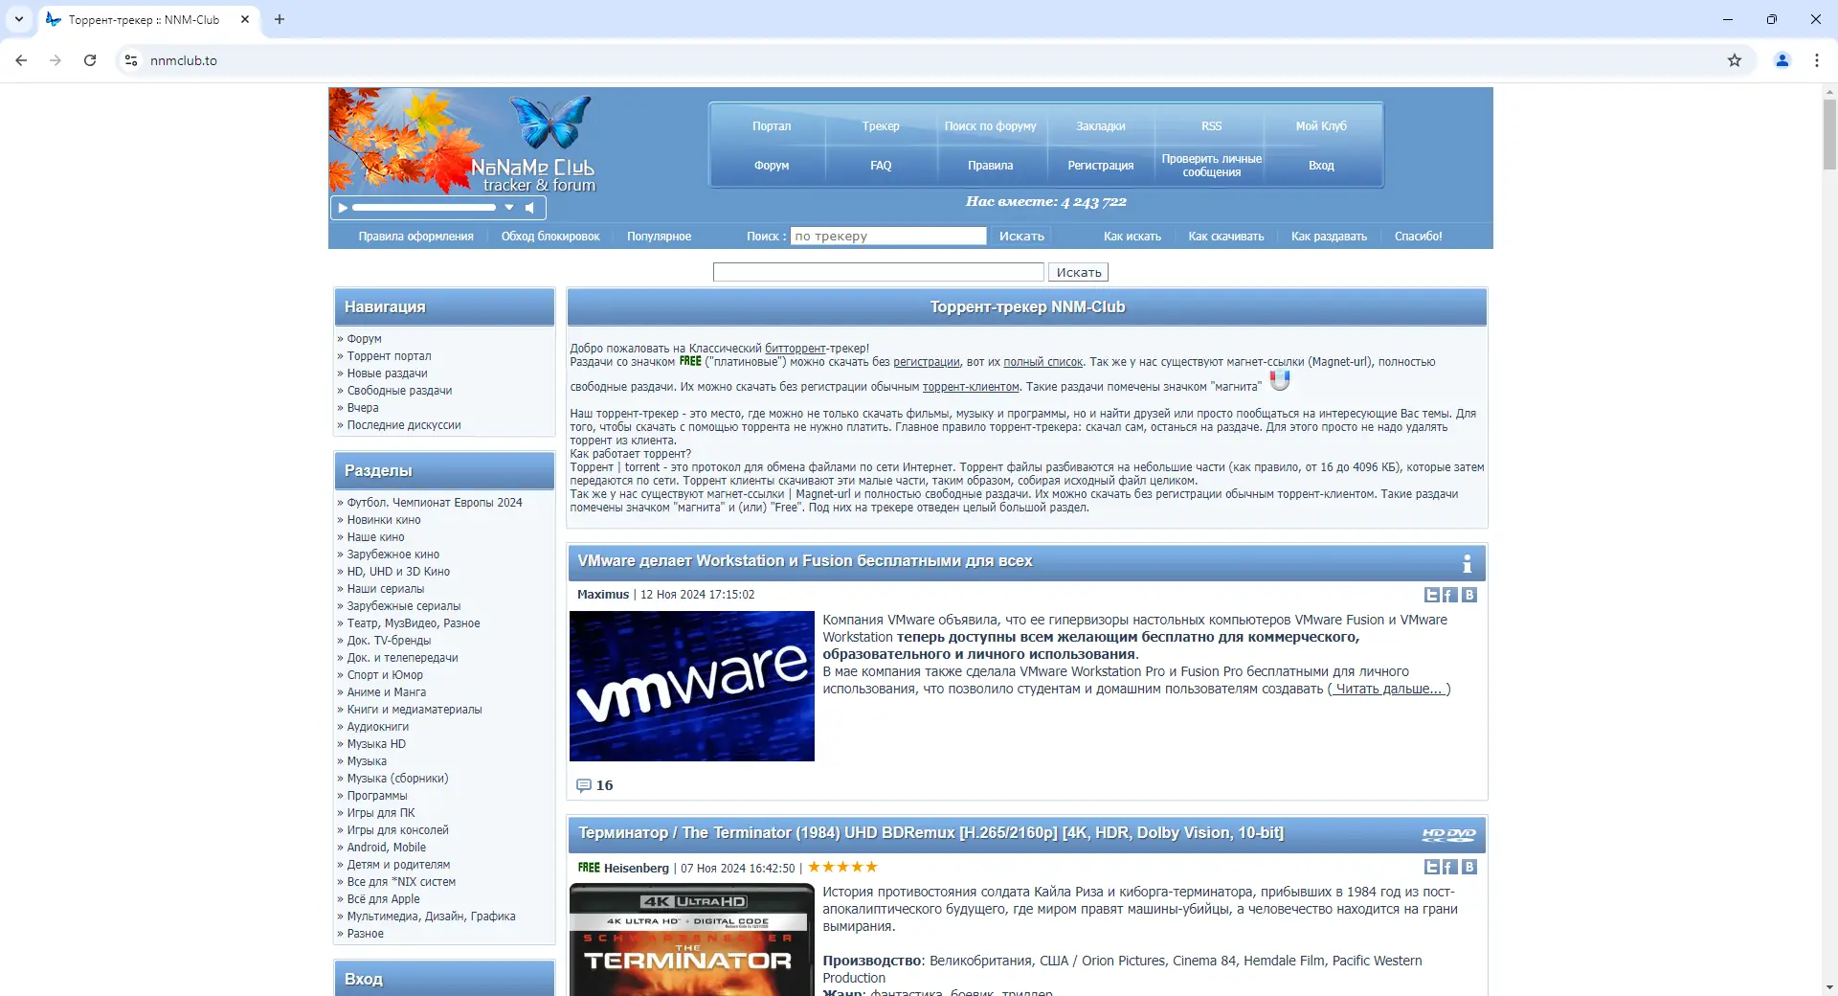1838x996 pixels.
Task: Open Обход блокировок link
Action: point(550,237)
